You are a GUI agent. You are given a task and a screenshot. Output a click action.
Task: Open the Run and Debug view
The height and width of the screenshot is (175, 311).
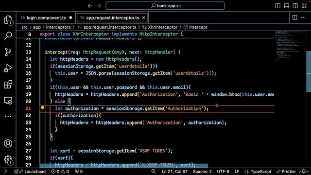pyautogui.click(x=8, y=68)
